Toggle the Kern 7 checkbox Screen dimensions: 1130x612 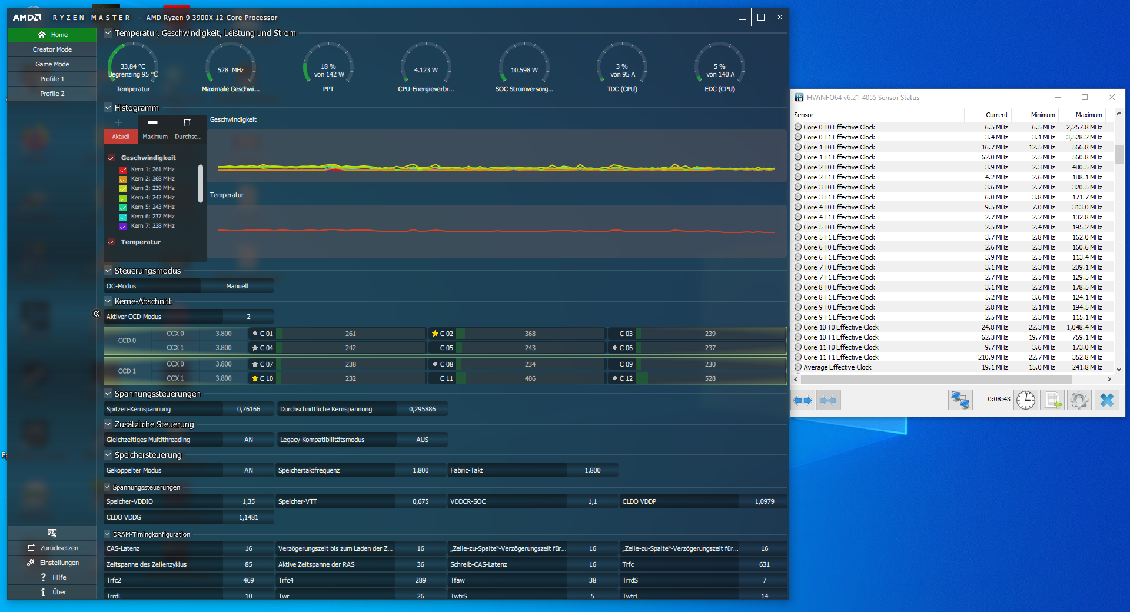coord(123,226)
